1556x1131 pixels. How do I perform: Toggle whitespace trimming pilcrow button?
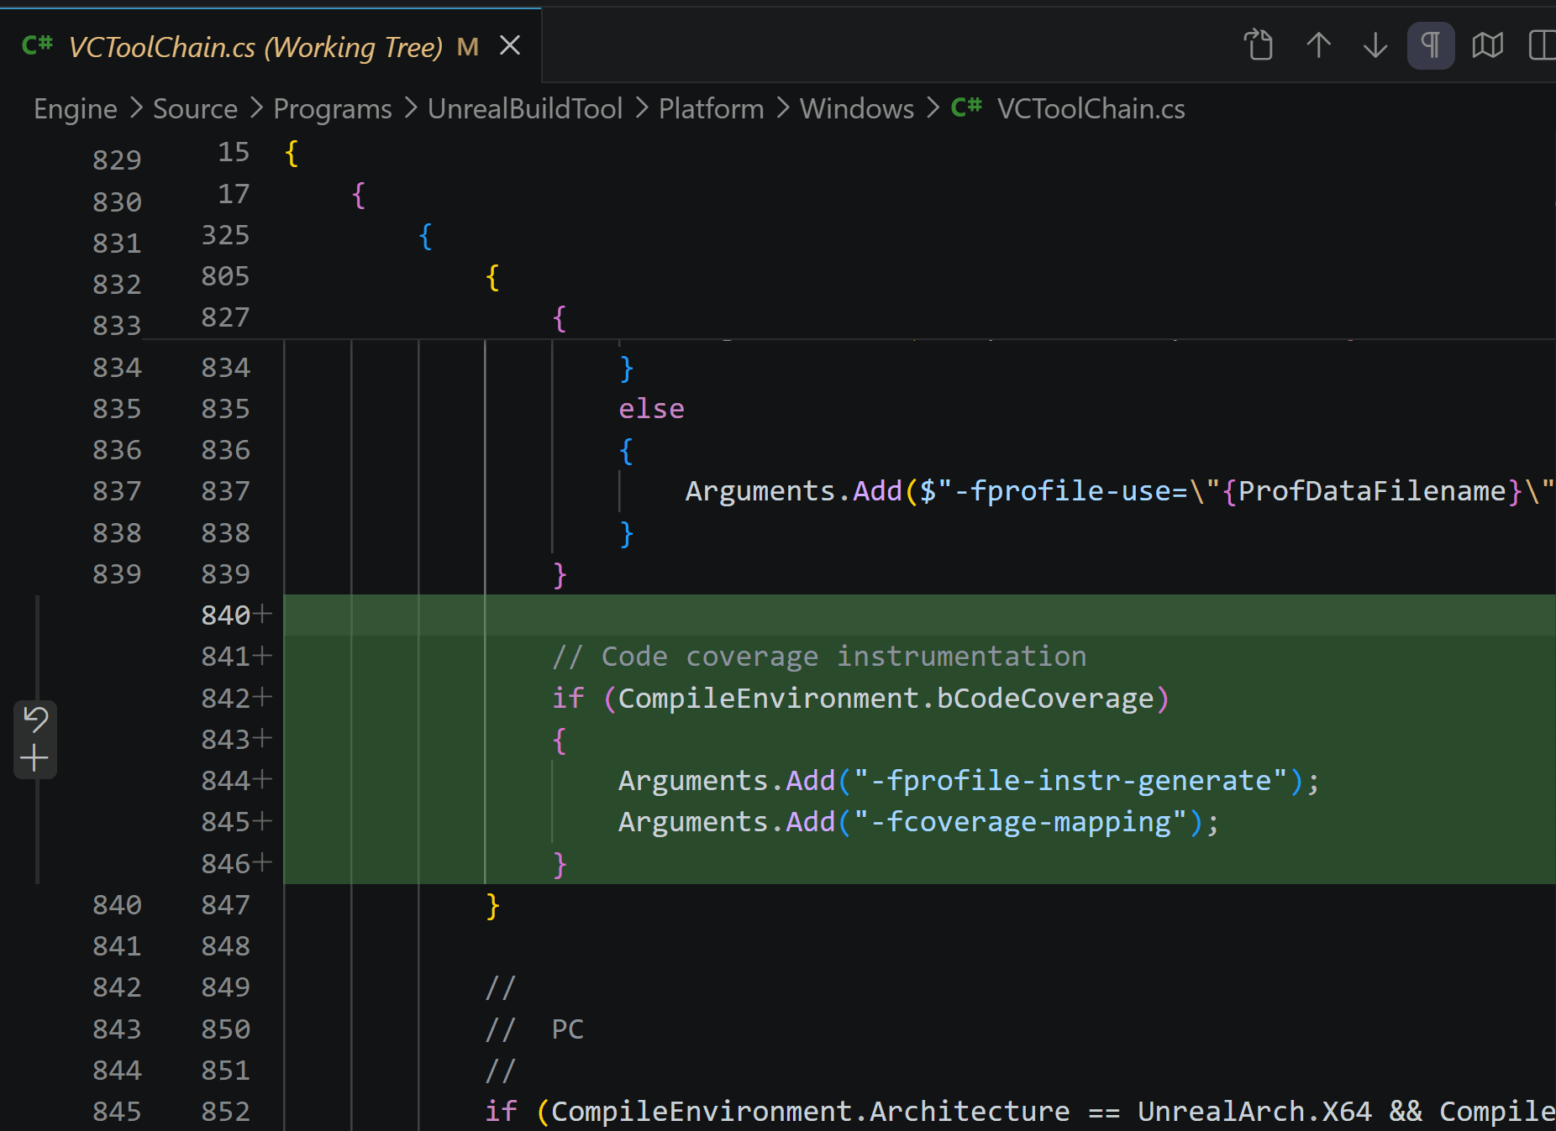(1431, 45)
